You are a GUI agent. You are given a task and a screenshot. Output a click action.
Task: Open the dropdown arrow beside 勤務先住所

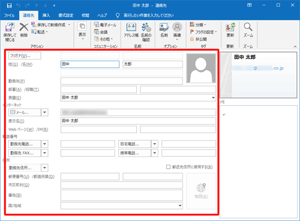point(44,168)
